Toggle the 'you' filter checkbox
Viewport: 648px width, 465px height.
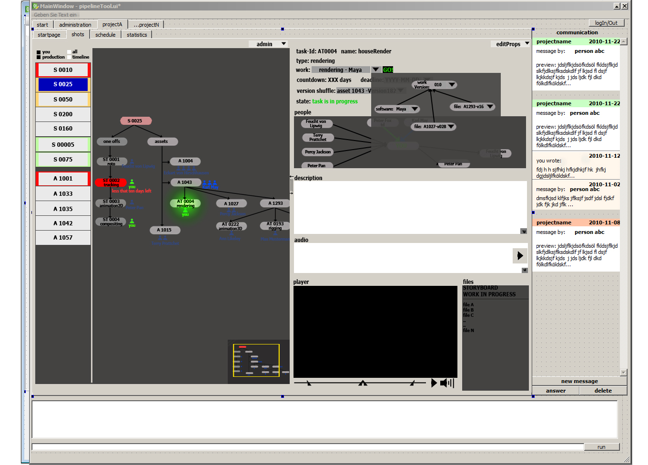pos(39,52)
